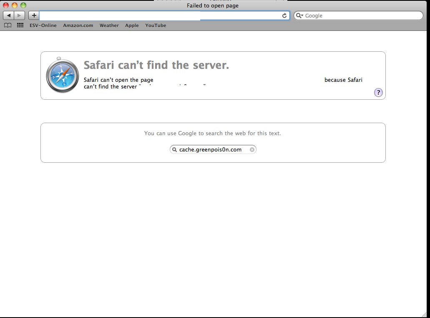430x318 pixels.
Task: Click the 'Safari can't find the server.' heading
Action: point(156,65)
